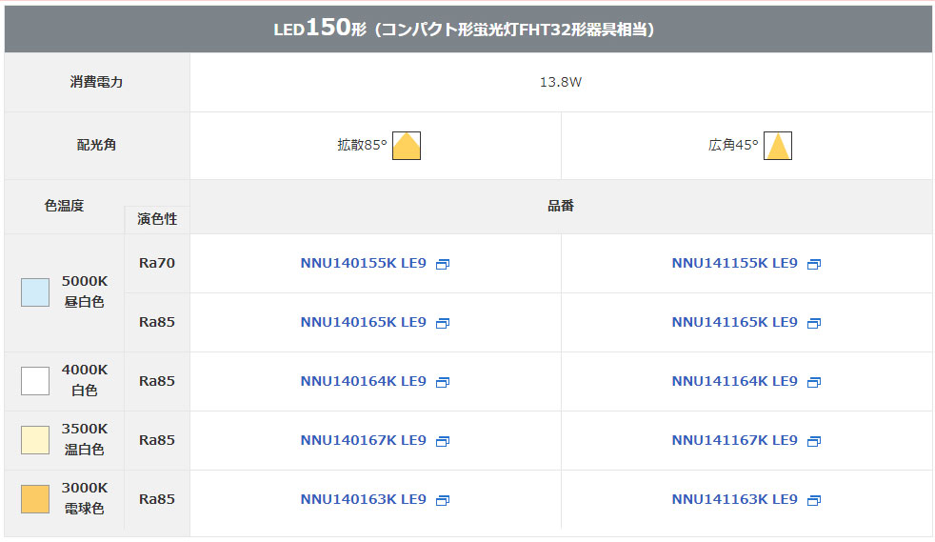This screenshot has width=935, height=542.
Task: Click new-window icon beside NNU140167K LE9
Action: tap(442, 442)
